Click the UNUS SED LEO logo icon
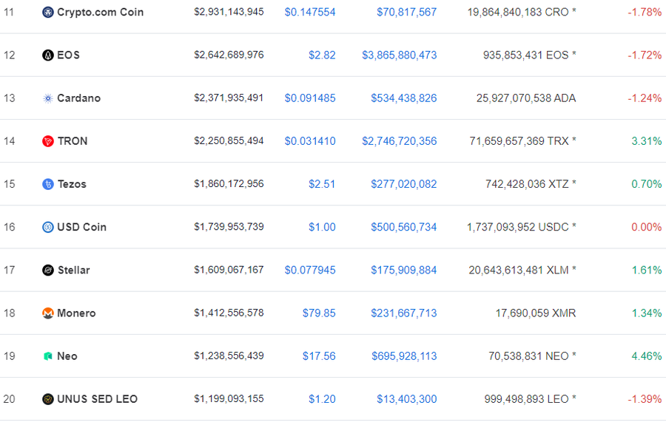Screen dimensions: 666x425 48,399
